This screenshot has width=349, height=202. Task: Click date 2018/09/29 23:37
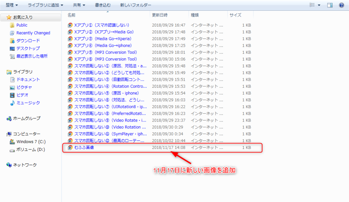click(x=168, y=120)
